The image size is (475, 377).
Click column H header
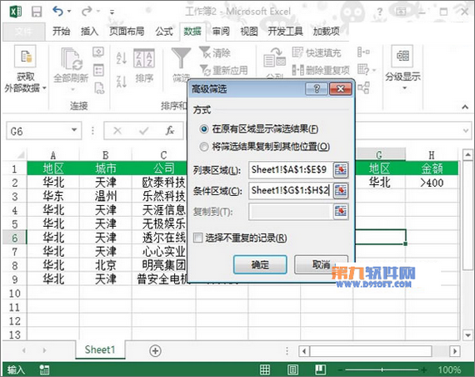click(x=432, y=155)
